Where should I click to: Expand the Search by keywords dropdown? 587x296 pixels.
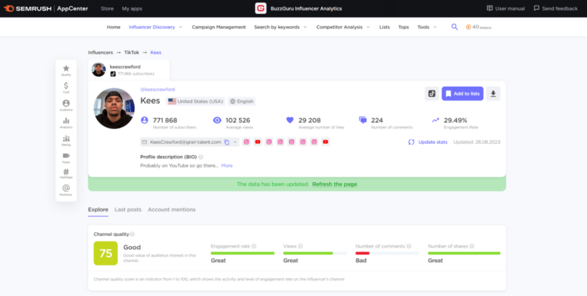(305, 27)
